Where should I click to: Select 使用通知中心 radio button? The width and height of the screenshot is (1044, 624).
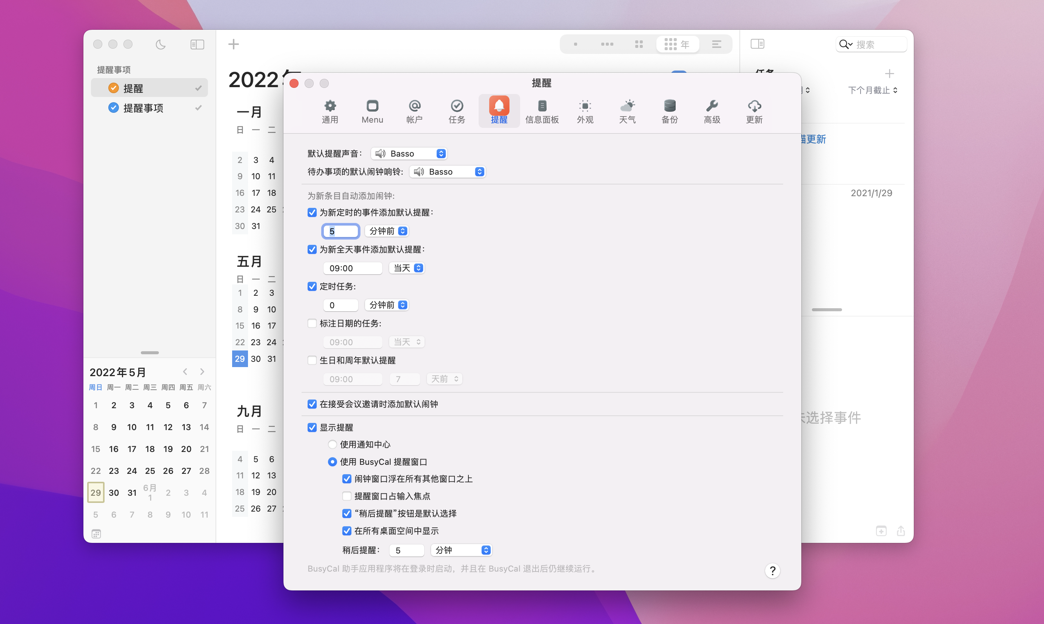[332, 444]
